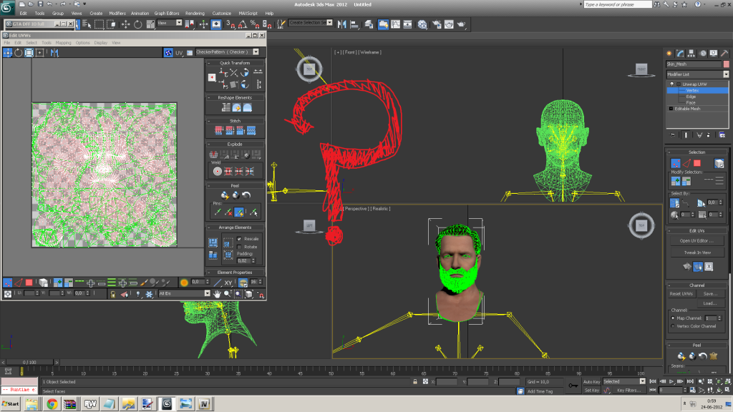Click the Save... channel button
Viewport: 733px width, 412px height.
click(x=710, y=294)
